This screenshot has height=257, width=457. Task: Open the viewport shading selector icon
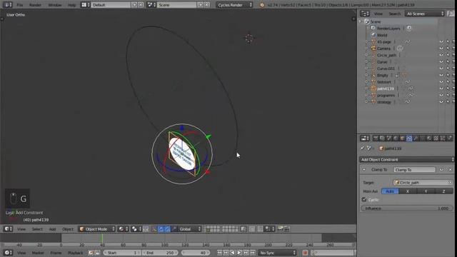click(x=124, y=229)
